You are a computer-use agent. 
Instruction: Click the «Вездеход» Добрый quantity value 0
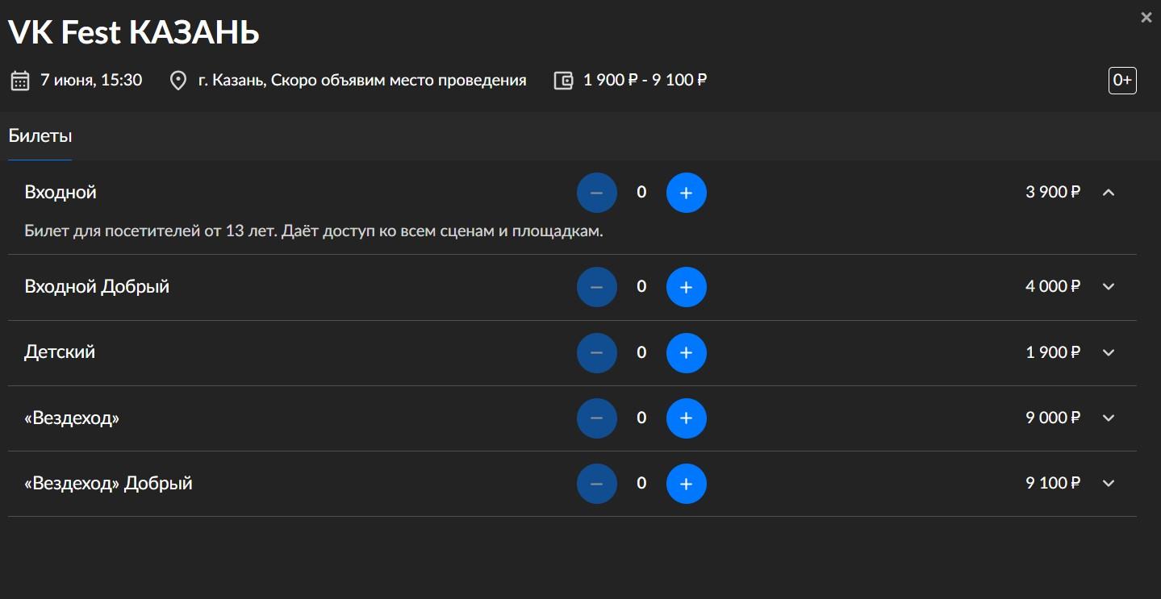(x=641, y=483)
